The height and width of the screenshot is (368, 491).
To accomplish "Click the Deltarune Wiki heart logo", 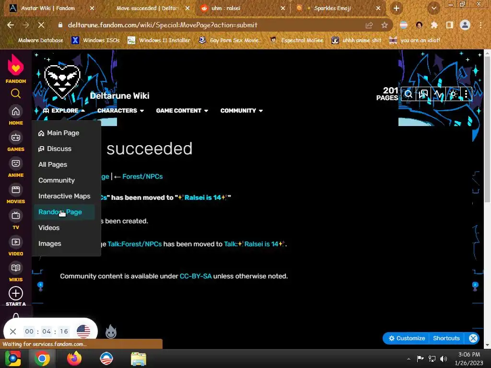I will pos(62,81).
